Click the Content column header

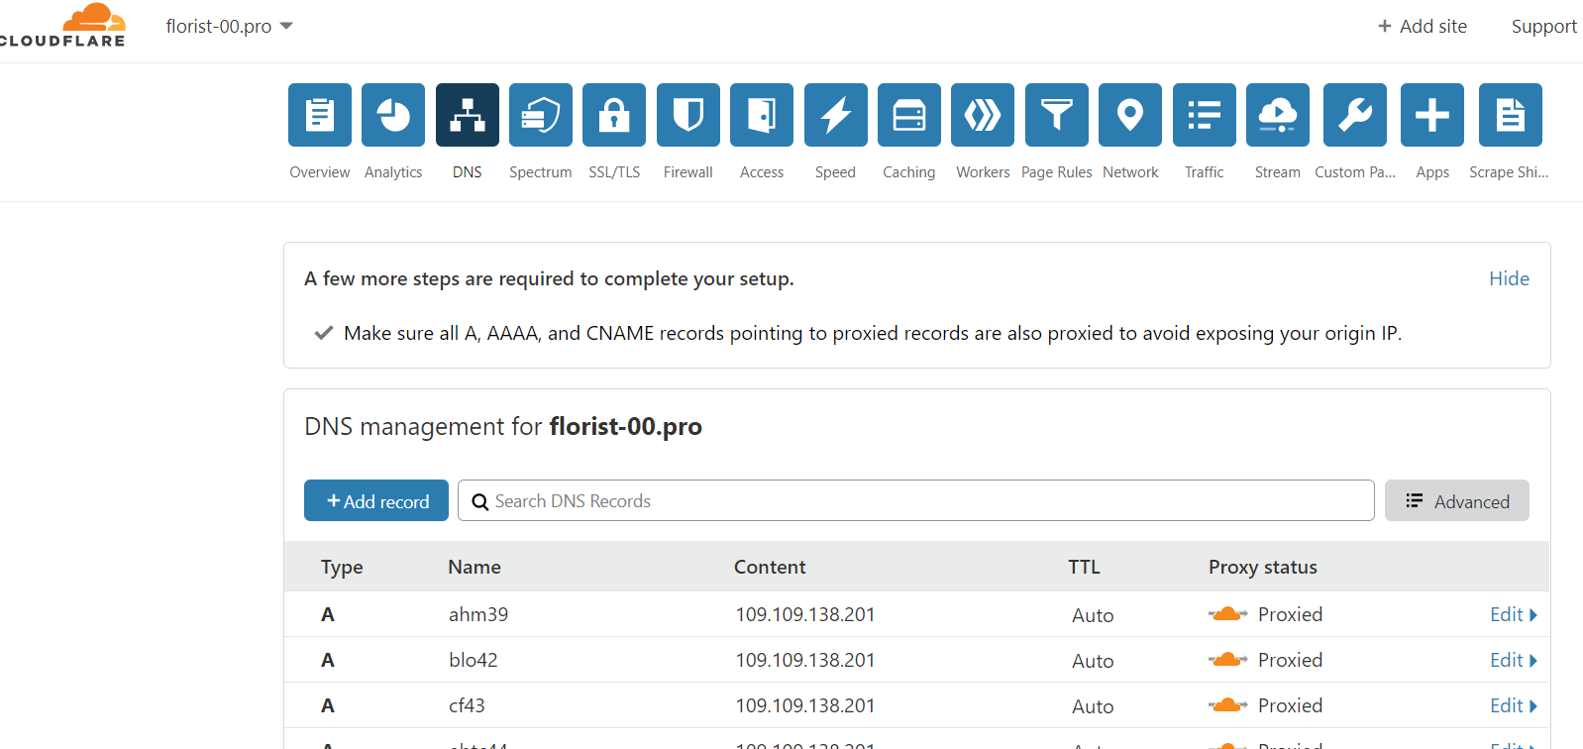point(770,567)
